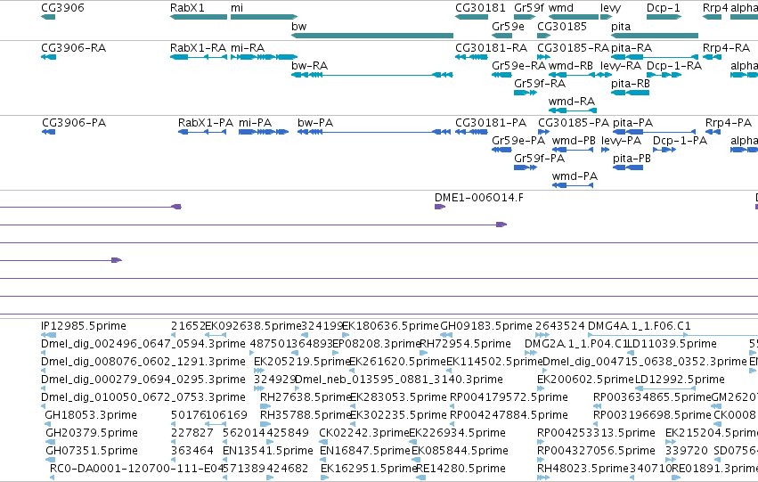This screenshot has width=758, height=482.
Task: Click the Gr59f-PA protein label
Action: [540, 158]
